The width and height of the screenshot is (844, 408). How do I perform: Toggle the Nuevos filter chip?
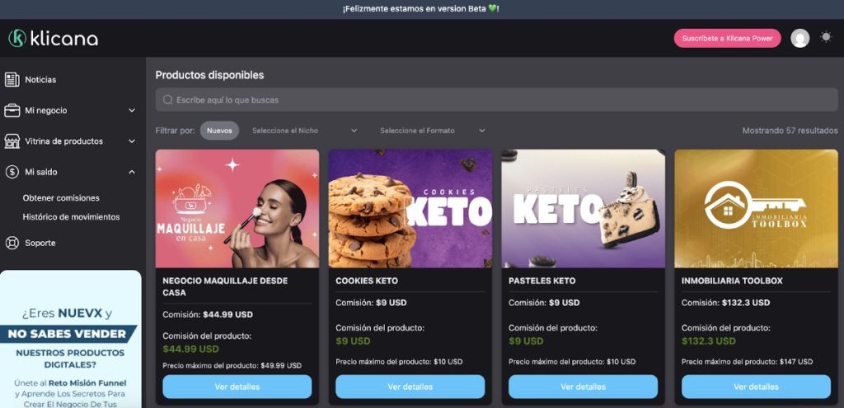(219, 131)
